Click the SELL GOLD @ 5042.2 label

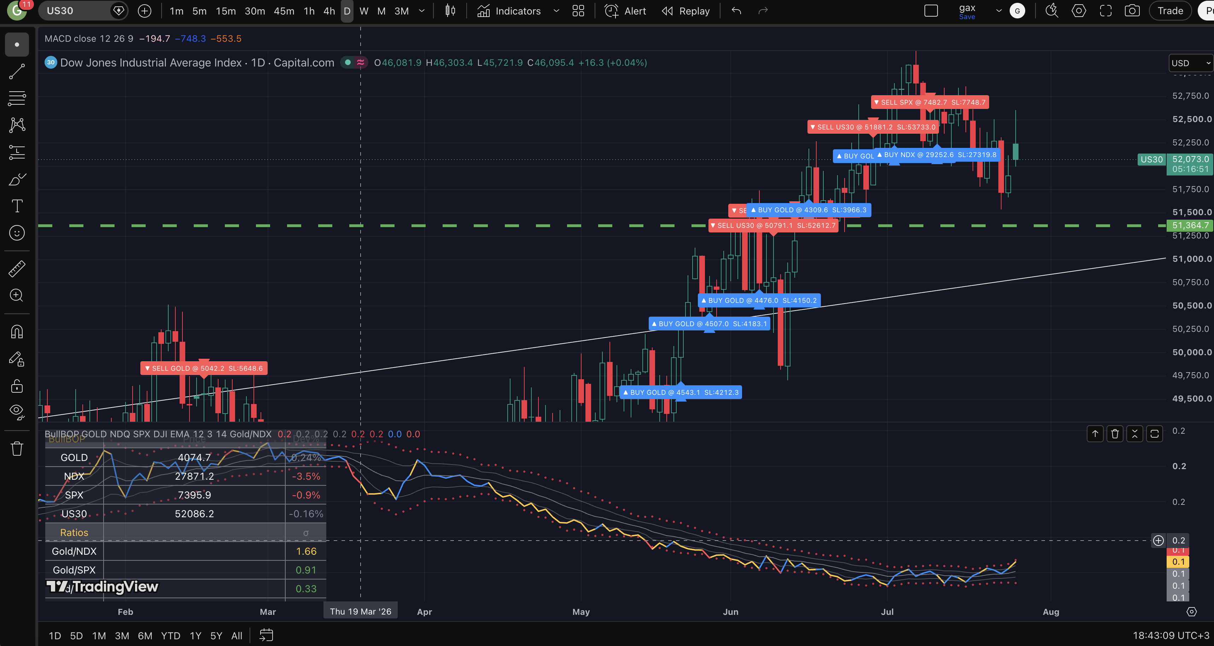click(x=204, y=368)
